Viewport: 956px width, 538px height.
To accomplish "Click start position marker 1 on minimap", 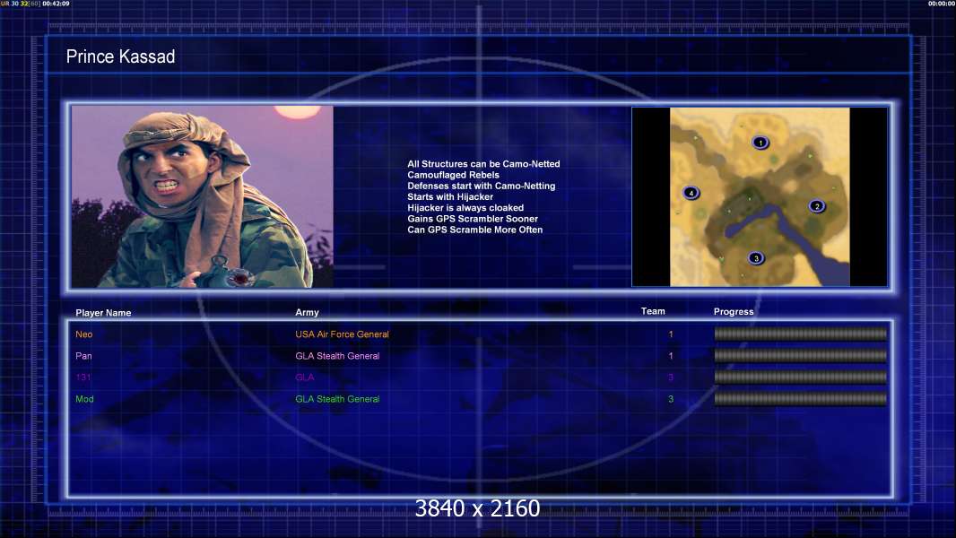I will [x=760, y=143].
